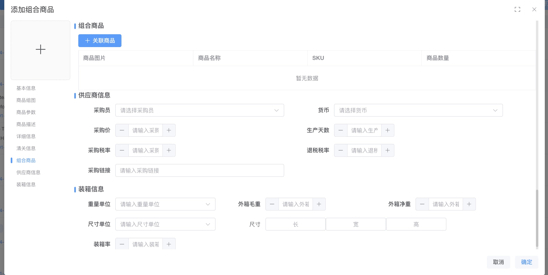Viewport: 548px width, 275px height.
Task: Confirm with the 确定 button
Action: pyautogui.click(x=527, y=262)
